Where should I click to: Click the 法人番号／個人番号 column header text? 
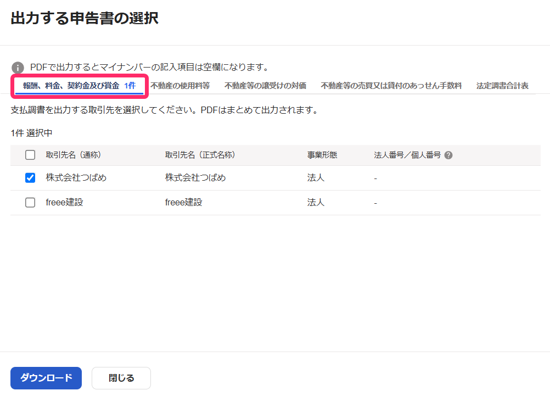[x=407, y=155]
